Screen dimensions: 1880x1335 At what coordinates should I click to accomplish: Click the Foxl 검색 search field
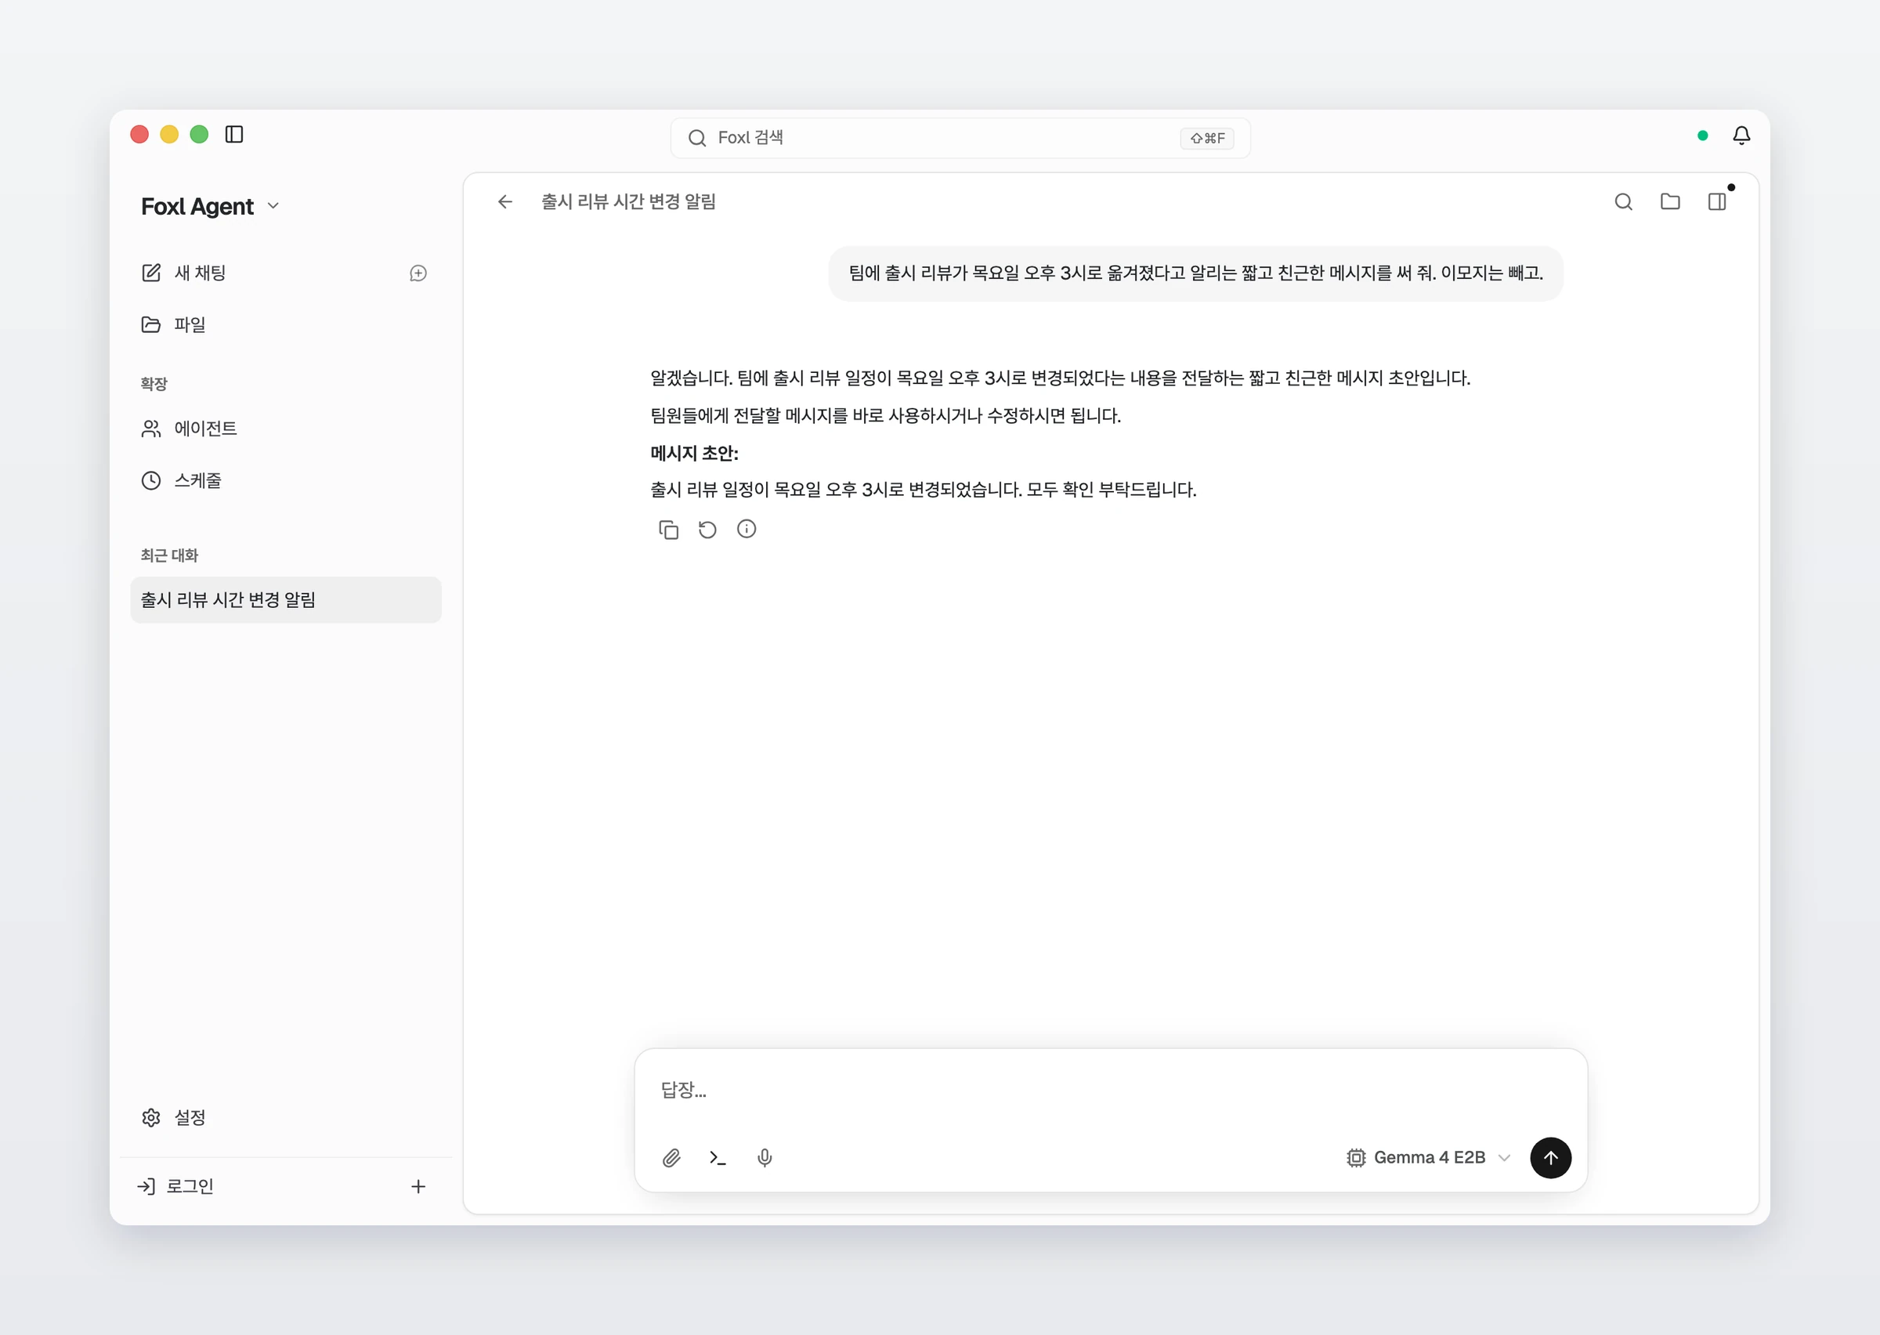[960, 138]
